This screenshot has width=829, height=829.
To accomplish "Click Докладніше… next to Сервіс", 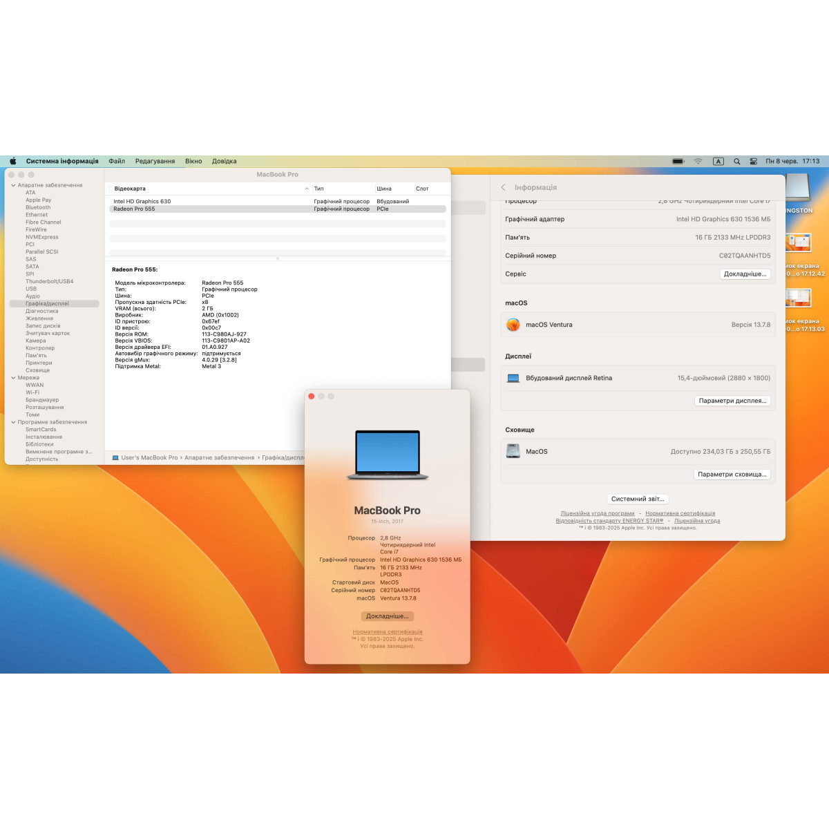I will (x=745, y=274).
